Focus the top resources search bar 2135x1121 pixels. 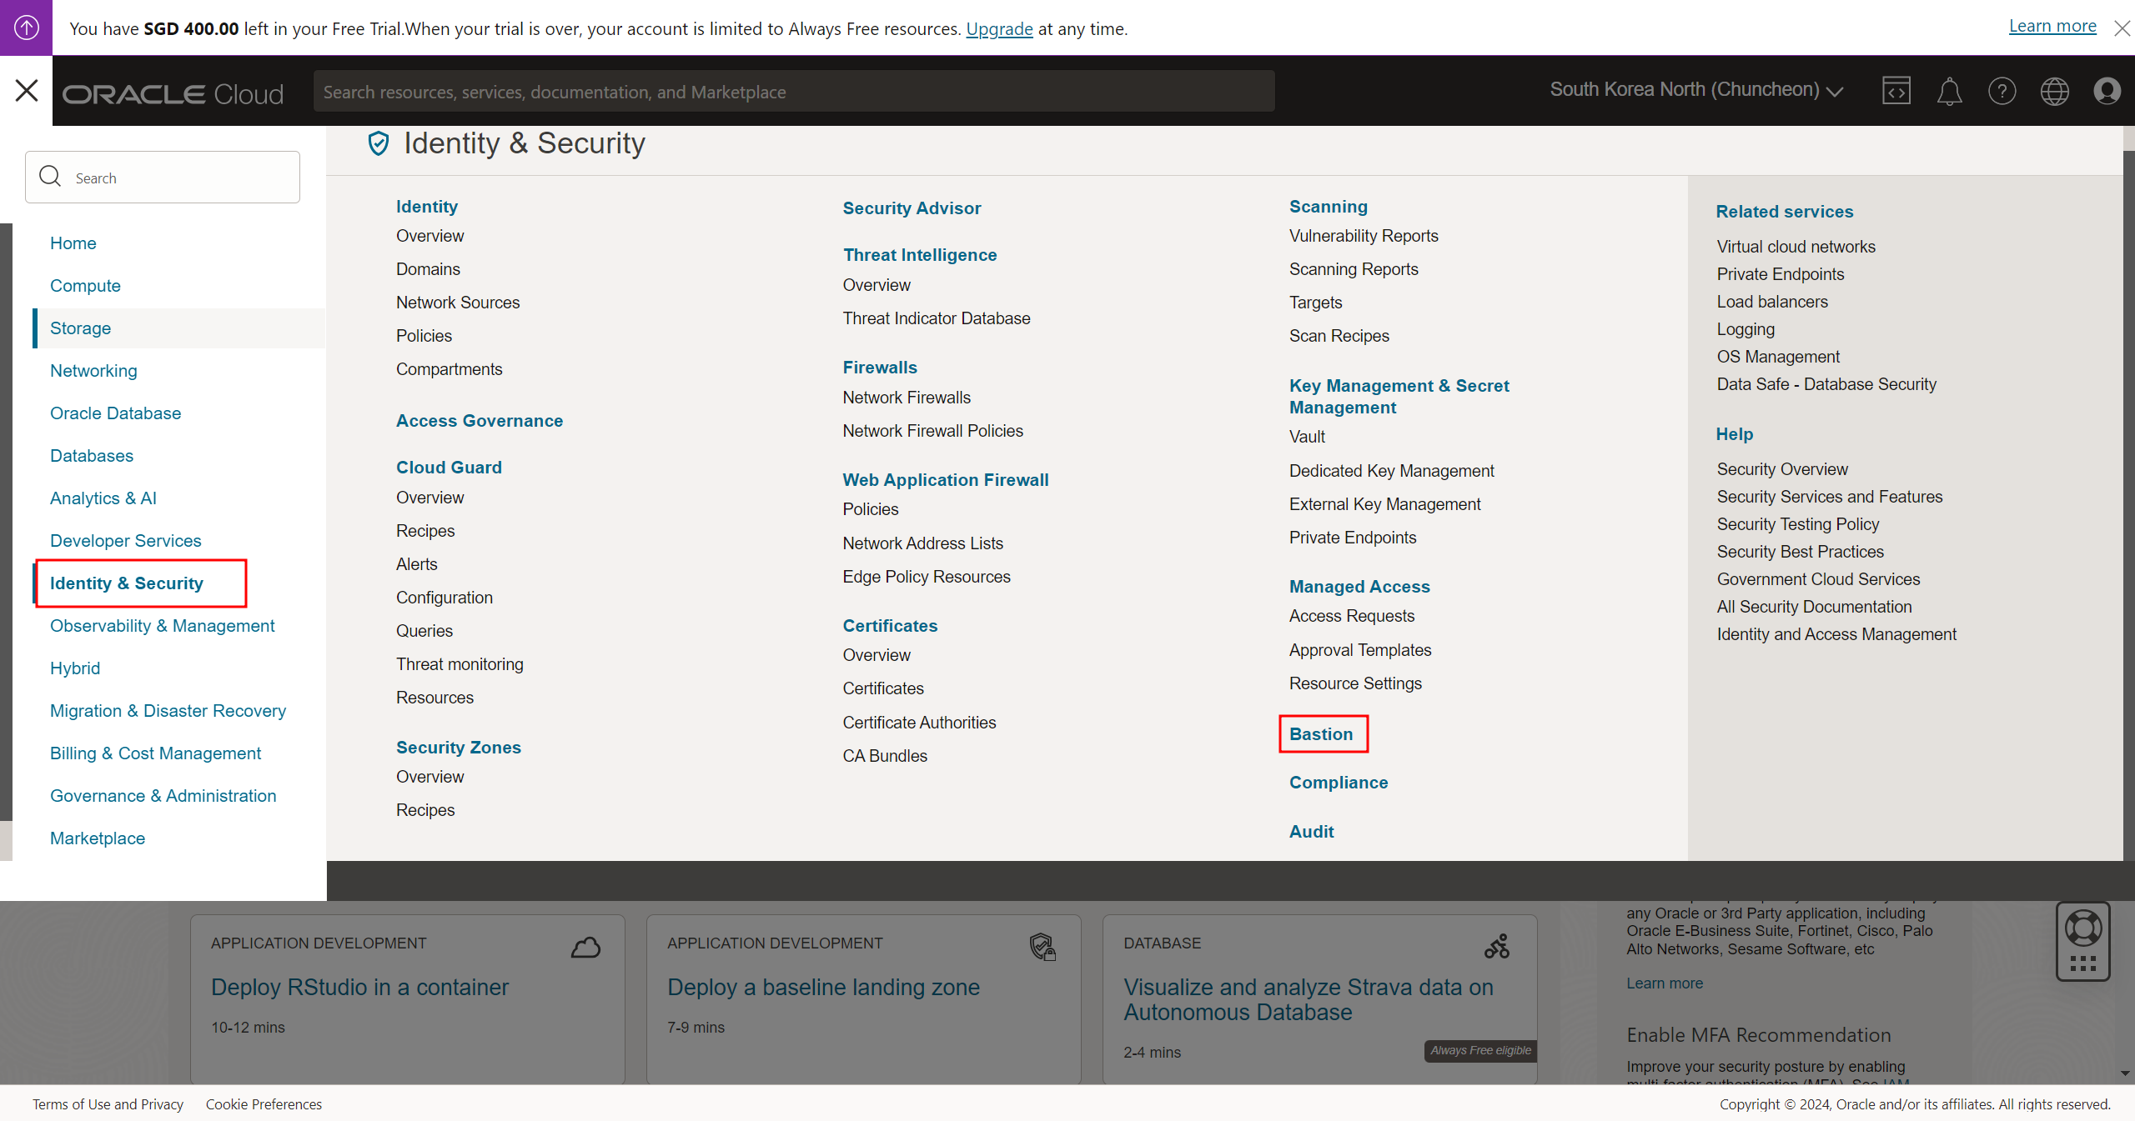(x=793, y=92)
